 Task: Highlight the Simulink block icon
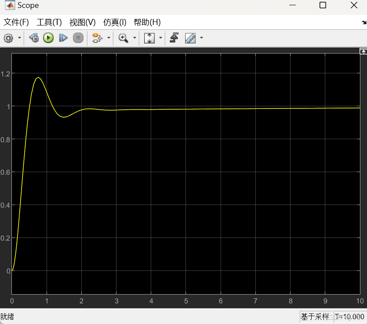point(97,38)
